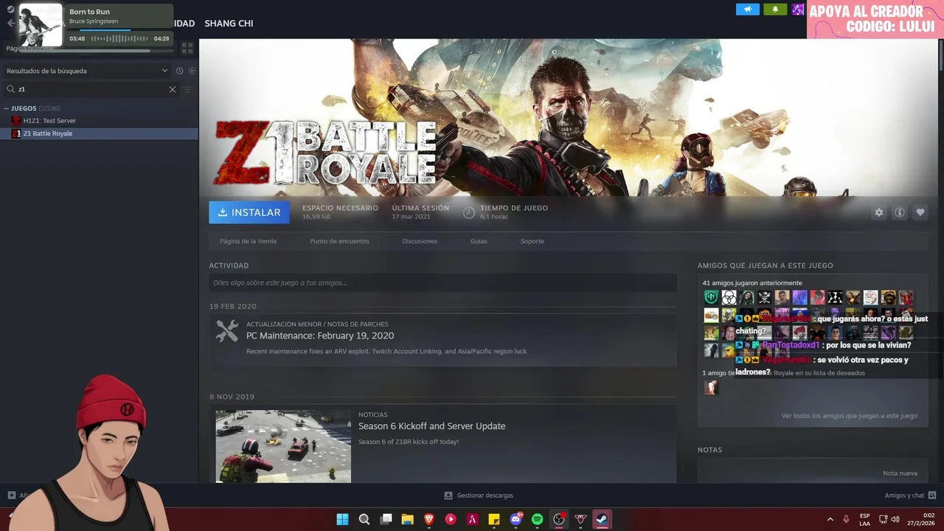Click the Steam logo menu icon
Image resolution: width=944 pixels, height=531 pixels.
[10, 10]
